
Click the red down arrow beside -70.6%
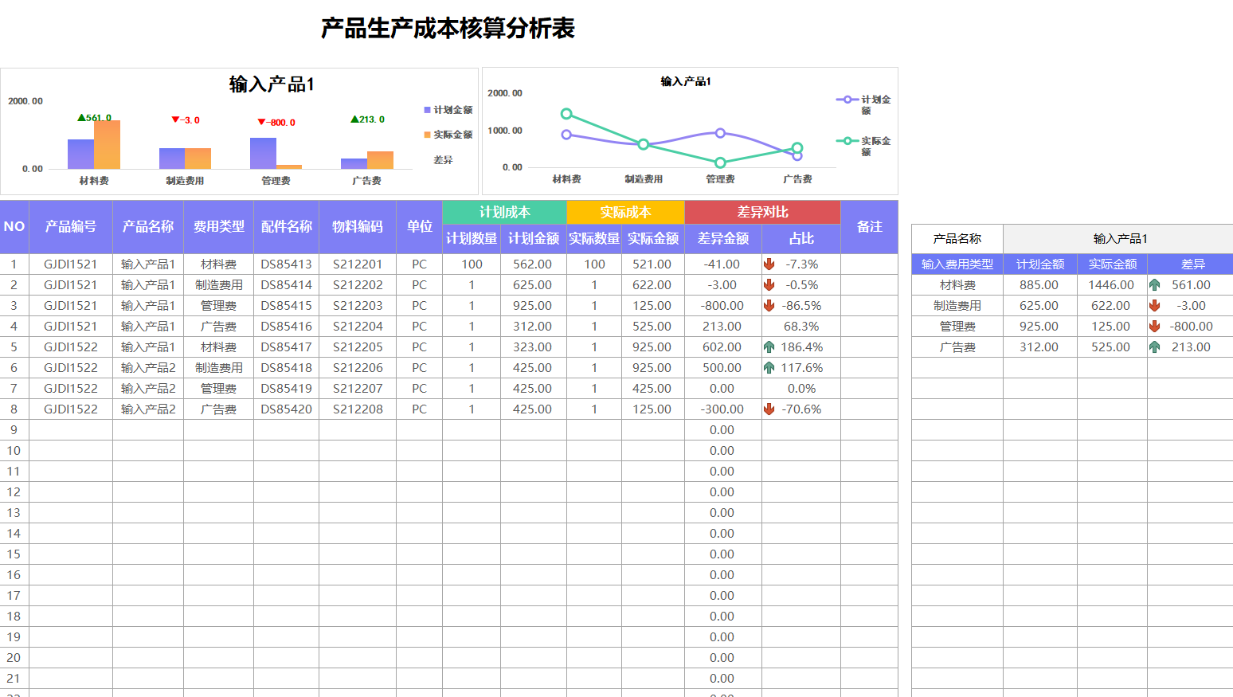click(767, 409)
